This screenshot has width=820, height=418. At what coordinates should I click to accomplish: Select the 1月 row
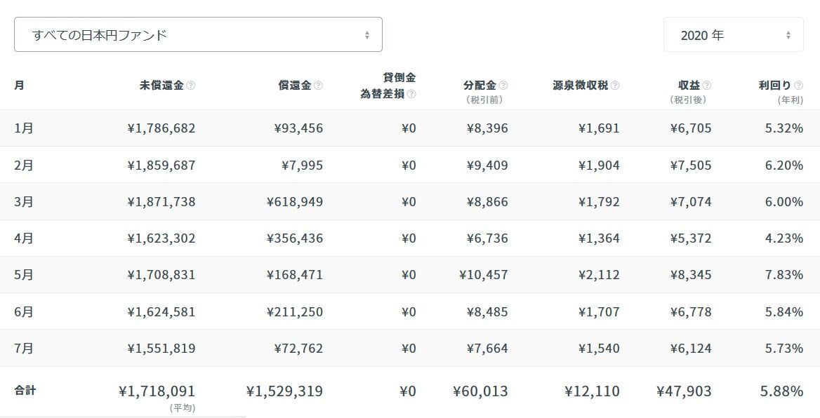point(410,128)
